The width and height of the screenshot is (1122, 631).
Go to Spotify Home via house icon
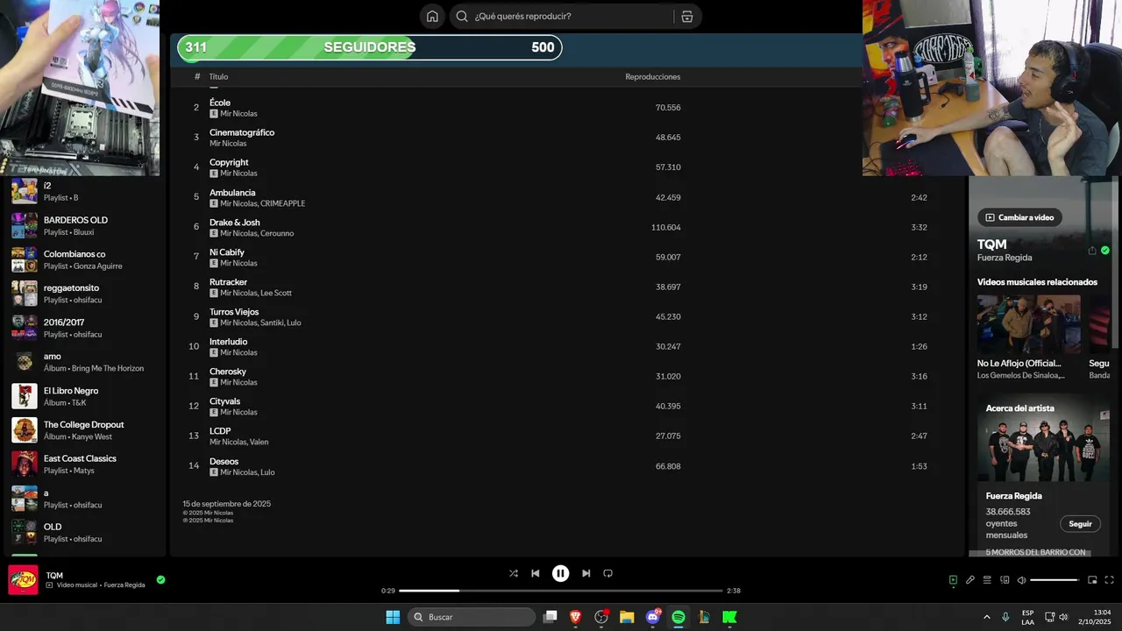pos(432,16)
